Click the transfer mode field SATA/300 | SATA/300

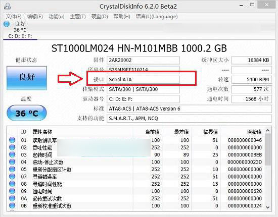(x=143, y=89)
